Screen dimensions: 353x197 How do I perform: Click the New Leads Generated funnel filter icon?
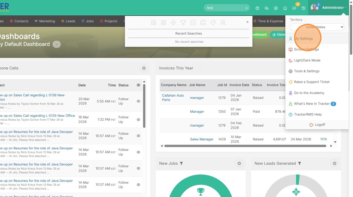point(299,163)
